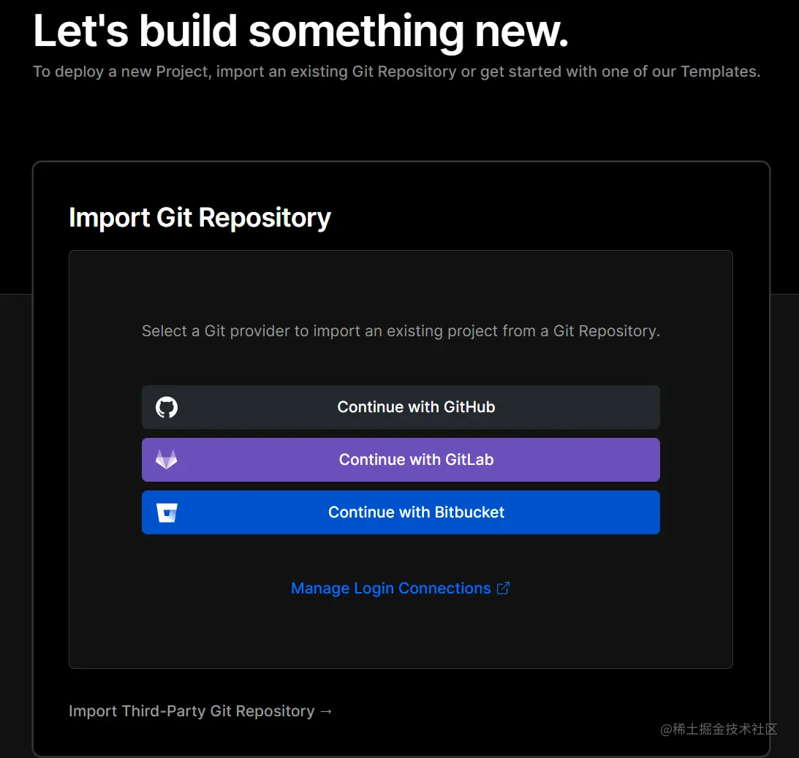Continue with GitHub
The height and width of the screenshot is (758, 799).
coord(401,407)
